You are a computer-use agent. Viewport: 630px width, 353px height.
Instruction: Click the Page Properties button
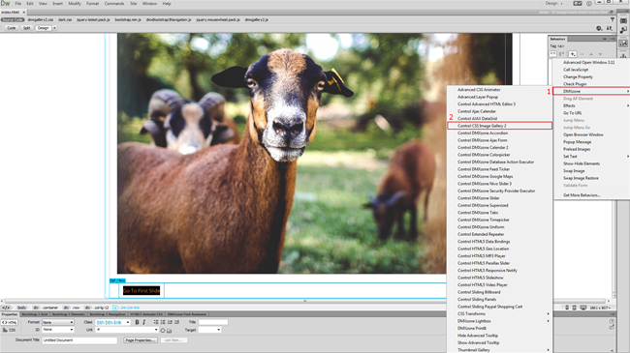click(x=140, y=340)
